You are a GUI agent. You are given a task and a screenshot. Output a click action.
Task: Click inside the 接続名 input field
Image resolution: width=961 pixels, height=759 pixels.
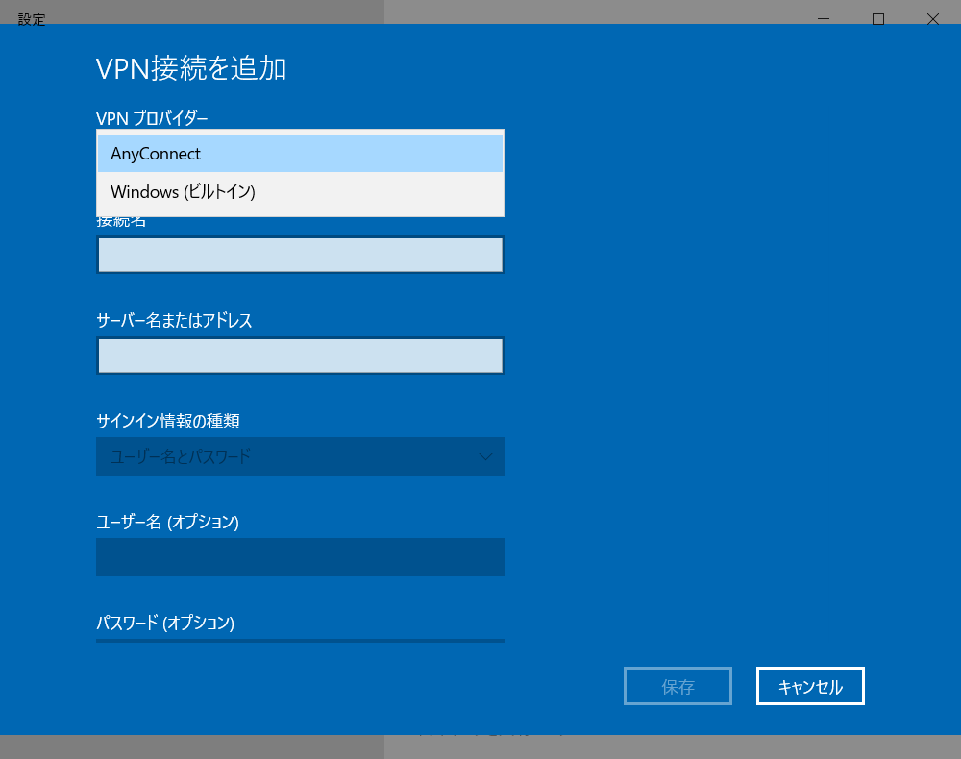coord(300,255)
